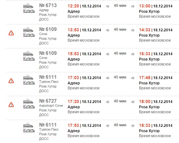
Task: Select train number № 6713 heading
Action: click(48, 5)
